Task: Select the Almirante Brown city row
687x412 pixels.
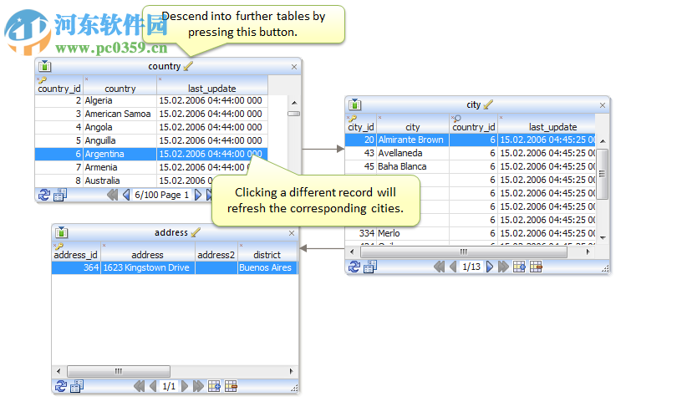Action: 471,140
